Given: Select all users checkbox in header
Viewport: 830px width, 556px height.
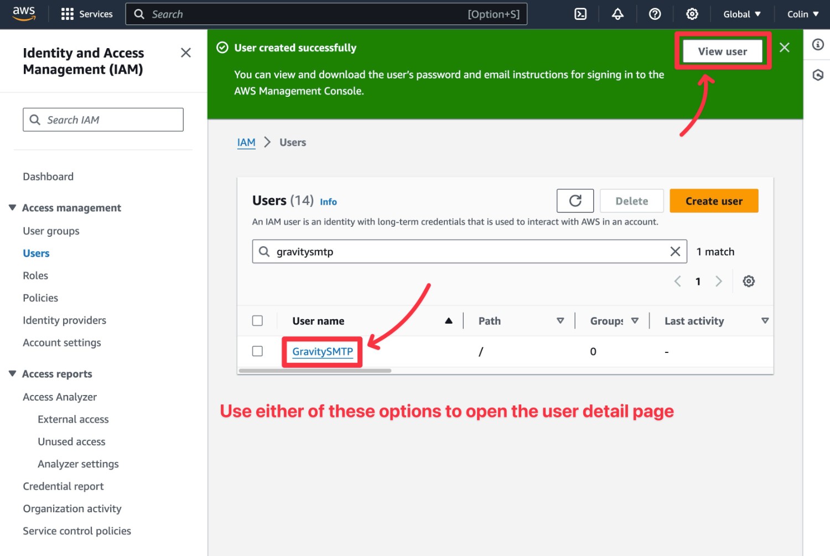Looking at the screenshot, I should point(257,321).
